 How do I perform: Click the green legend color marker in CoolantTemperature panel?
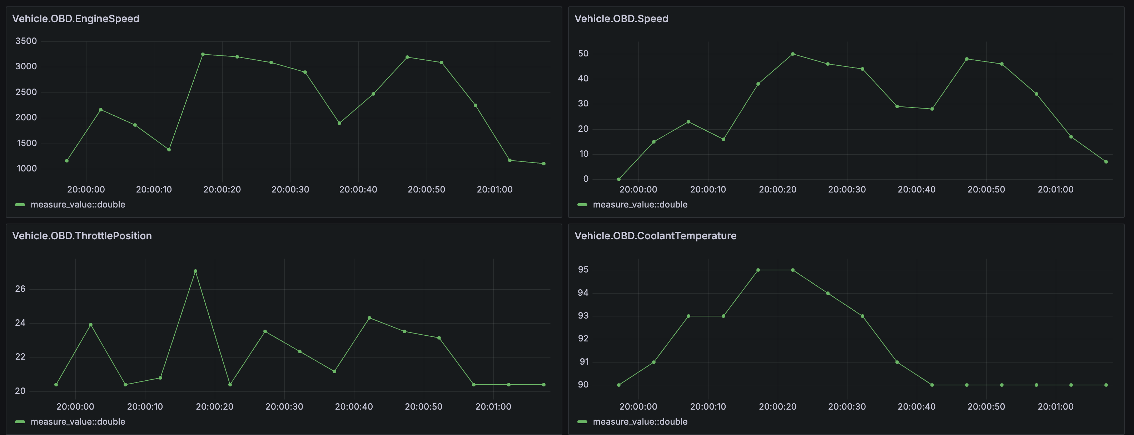click(x=582, y=421)
